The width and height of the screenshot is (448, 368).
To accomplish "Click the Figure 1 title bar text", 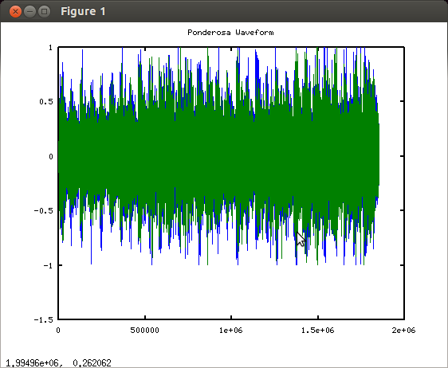I will (83, 12).
